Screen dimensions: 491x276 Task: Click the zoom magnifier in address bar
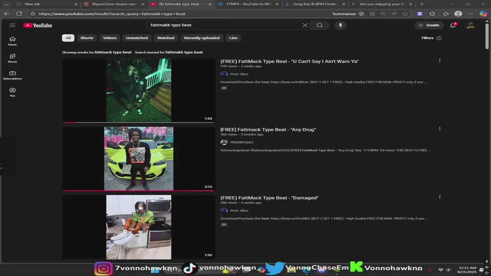pos(383,14)
